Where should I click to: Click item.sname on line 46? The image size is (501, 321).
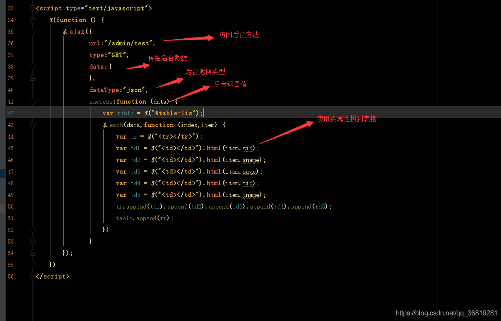243,160
